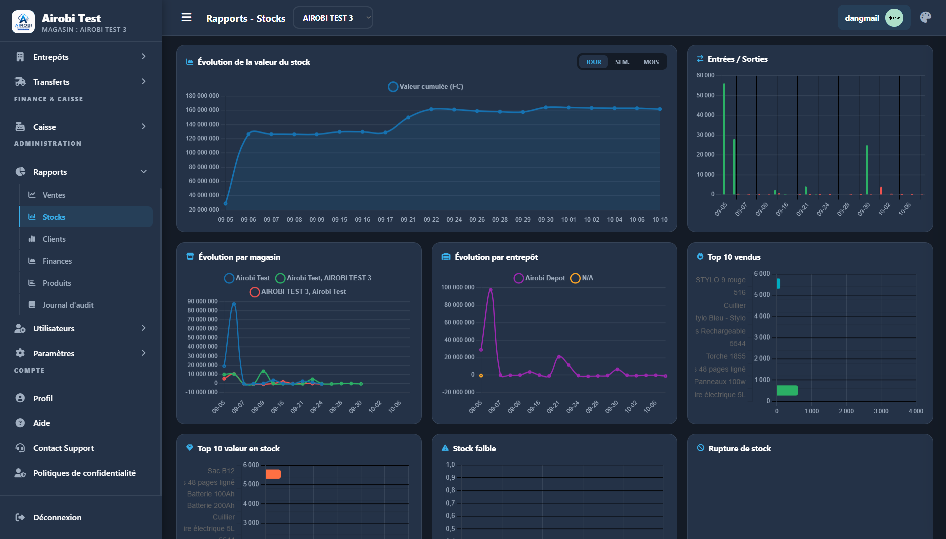Click the Profil user circle icon

pos(20,398)
